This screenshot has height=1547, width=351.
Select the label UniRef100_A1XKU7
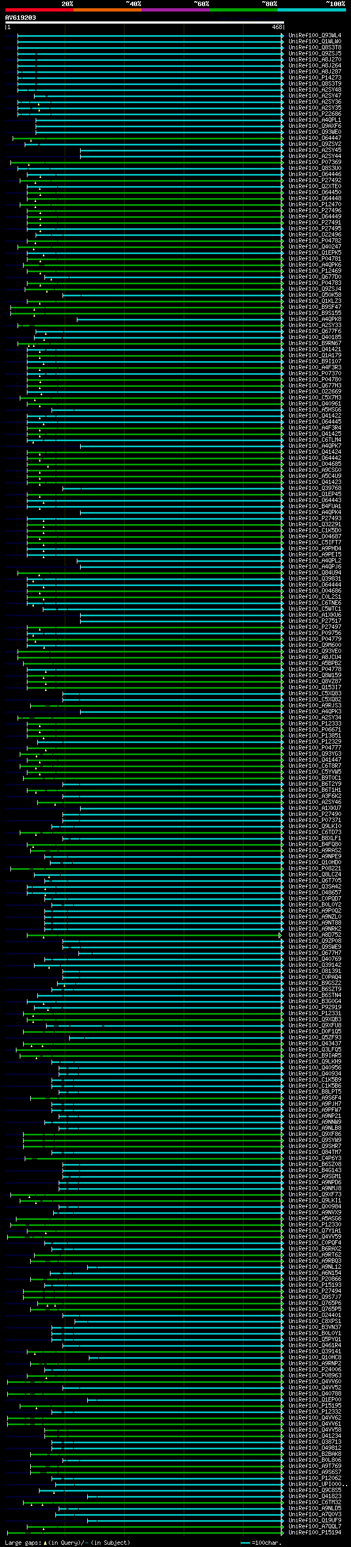coord(315,808)
